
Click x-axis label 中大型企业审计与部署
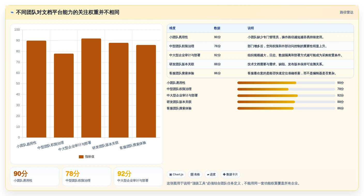75,146
